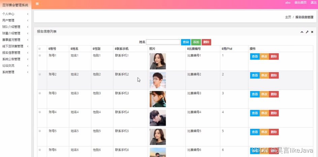Expand the 系统公告管理 sidebar menu
The width and height of the screenshot is (318, 157).
15,59
